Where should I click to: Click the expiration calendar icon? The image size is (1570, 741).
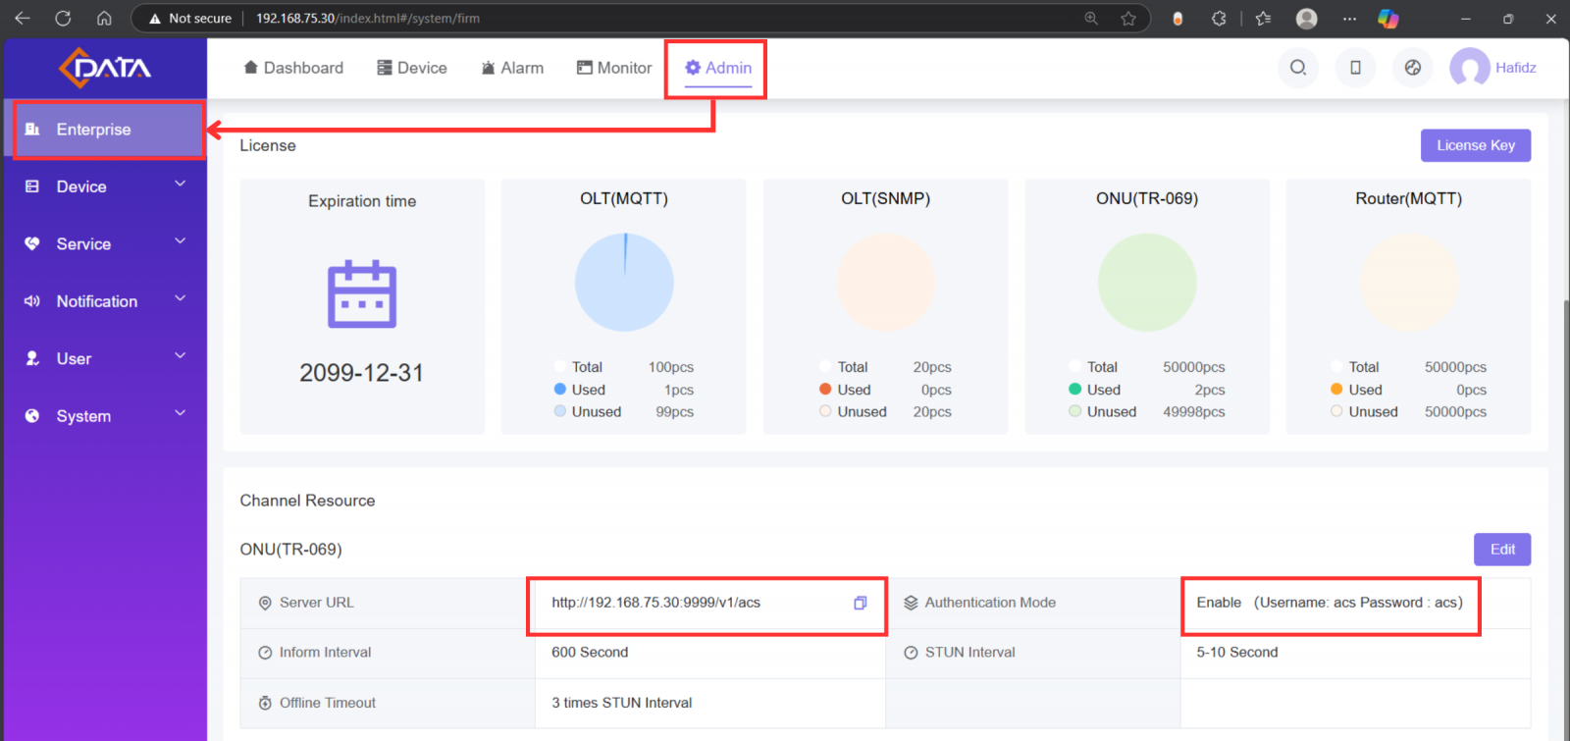click(x=362, y=294)
